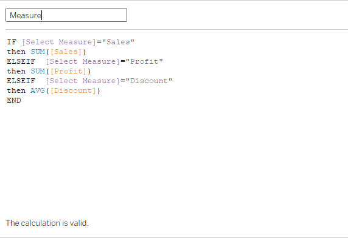Click [Select Measure] parameter before "Profit"
The height and width of the screenshot is (238, 348).
tap(83, 61)
